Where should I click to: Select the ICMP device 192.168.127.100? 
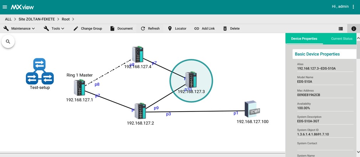coord(252,109)
